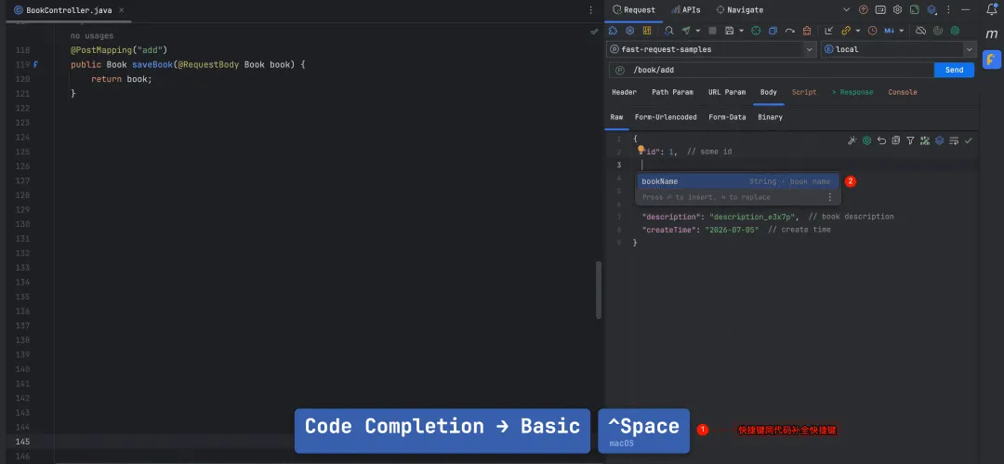Click the green ChatGPT icon in body editor
Image resolution: width=1004 pixels, height=464 pixels.
[x=867, y=140]
